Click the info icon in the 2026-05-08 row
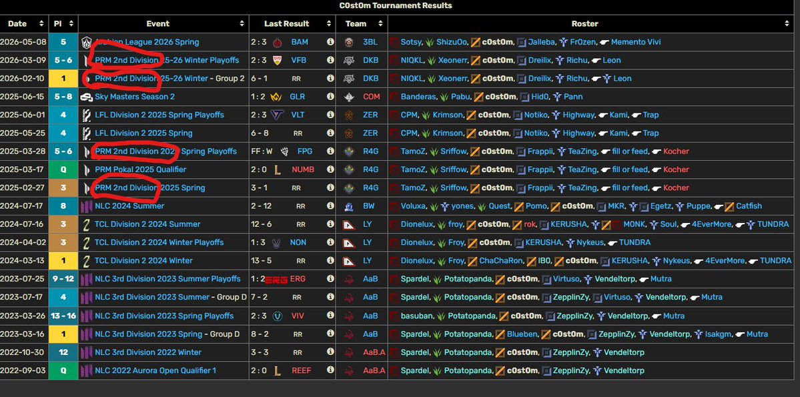Image resolution: width=800 pixels, height=397 pixels. click(330, 42)
